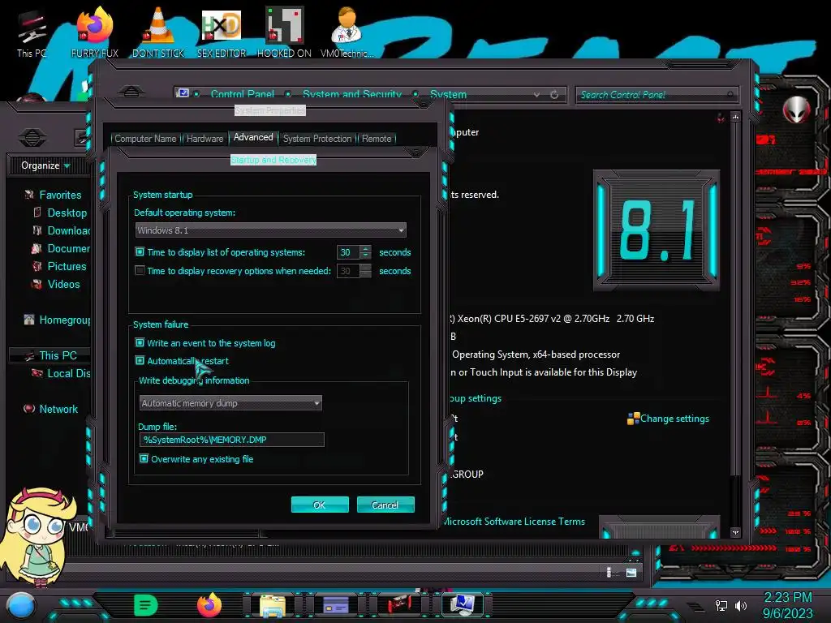This screenshot has width=831, height=623.
Task: Click the Change settings shield icon
Action: (633, 419)
